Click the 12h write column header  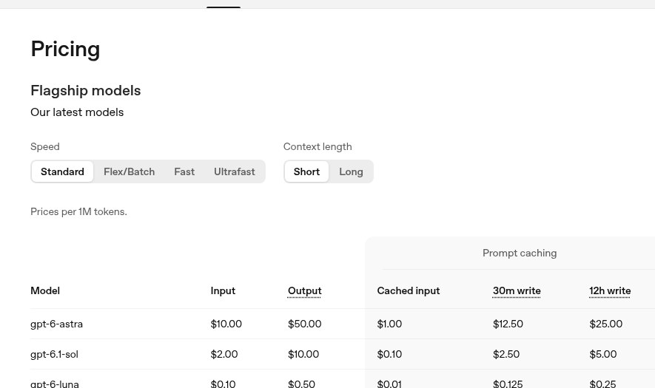[x=610, y=290]
